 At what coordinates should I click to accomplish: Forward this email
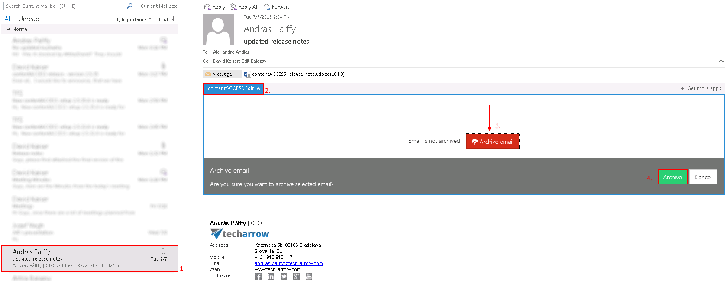[277, 7]
